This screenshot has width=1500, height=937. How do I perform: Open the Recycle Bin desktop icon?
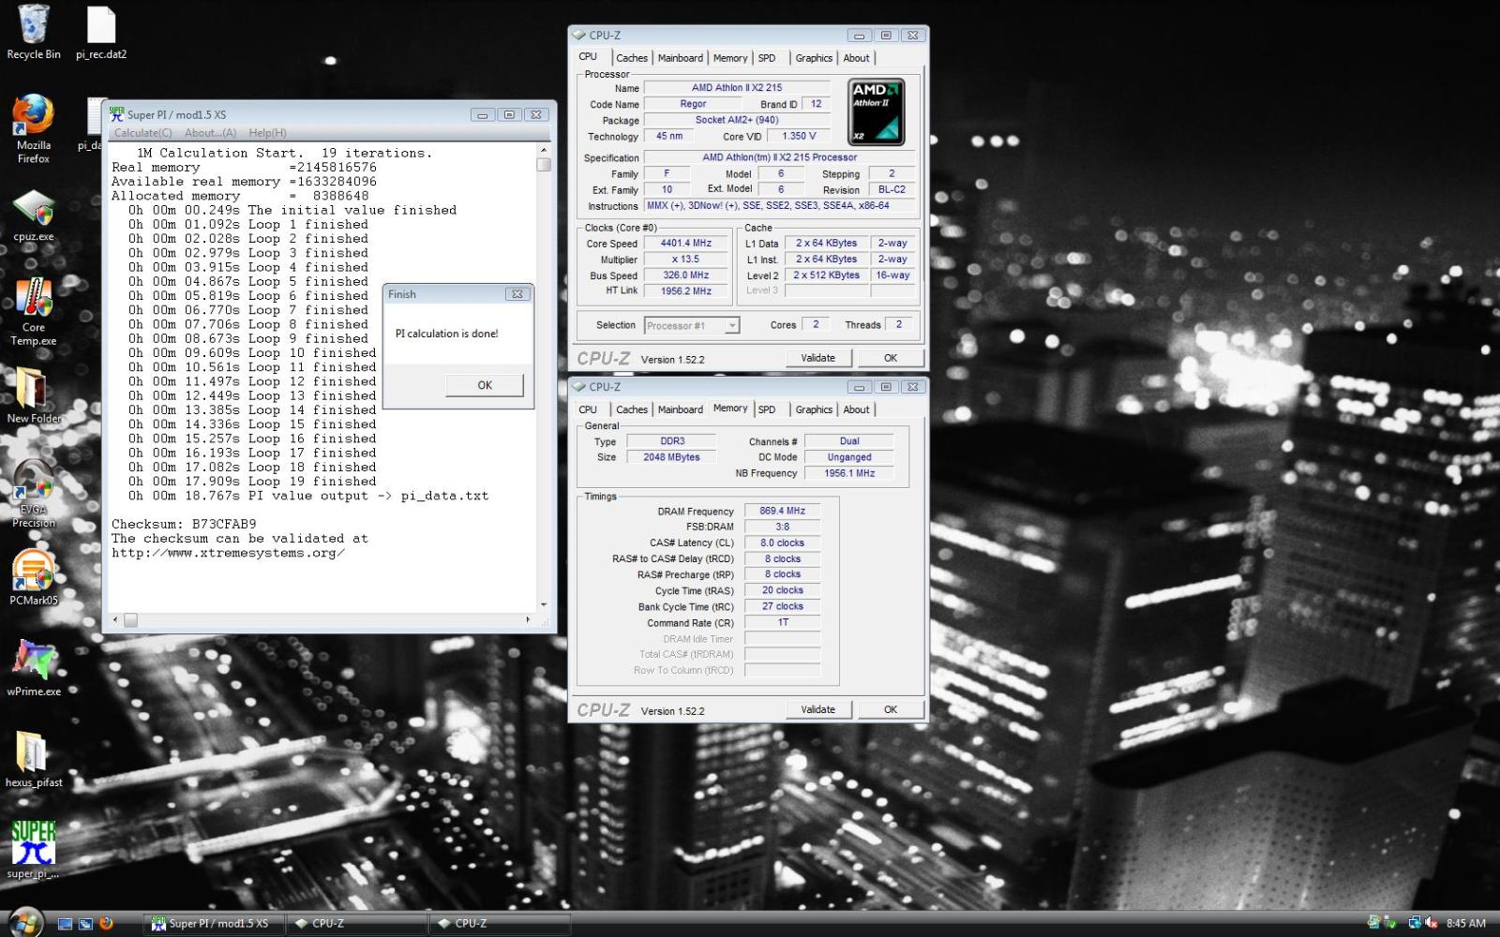[34, 32]
